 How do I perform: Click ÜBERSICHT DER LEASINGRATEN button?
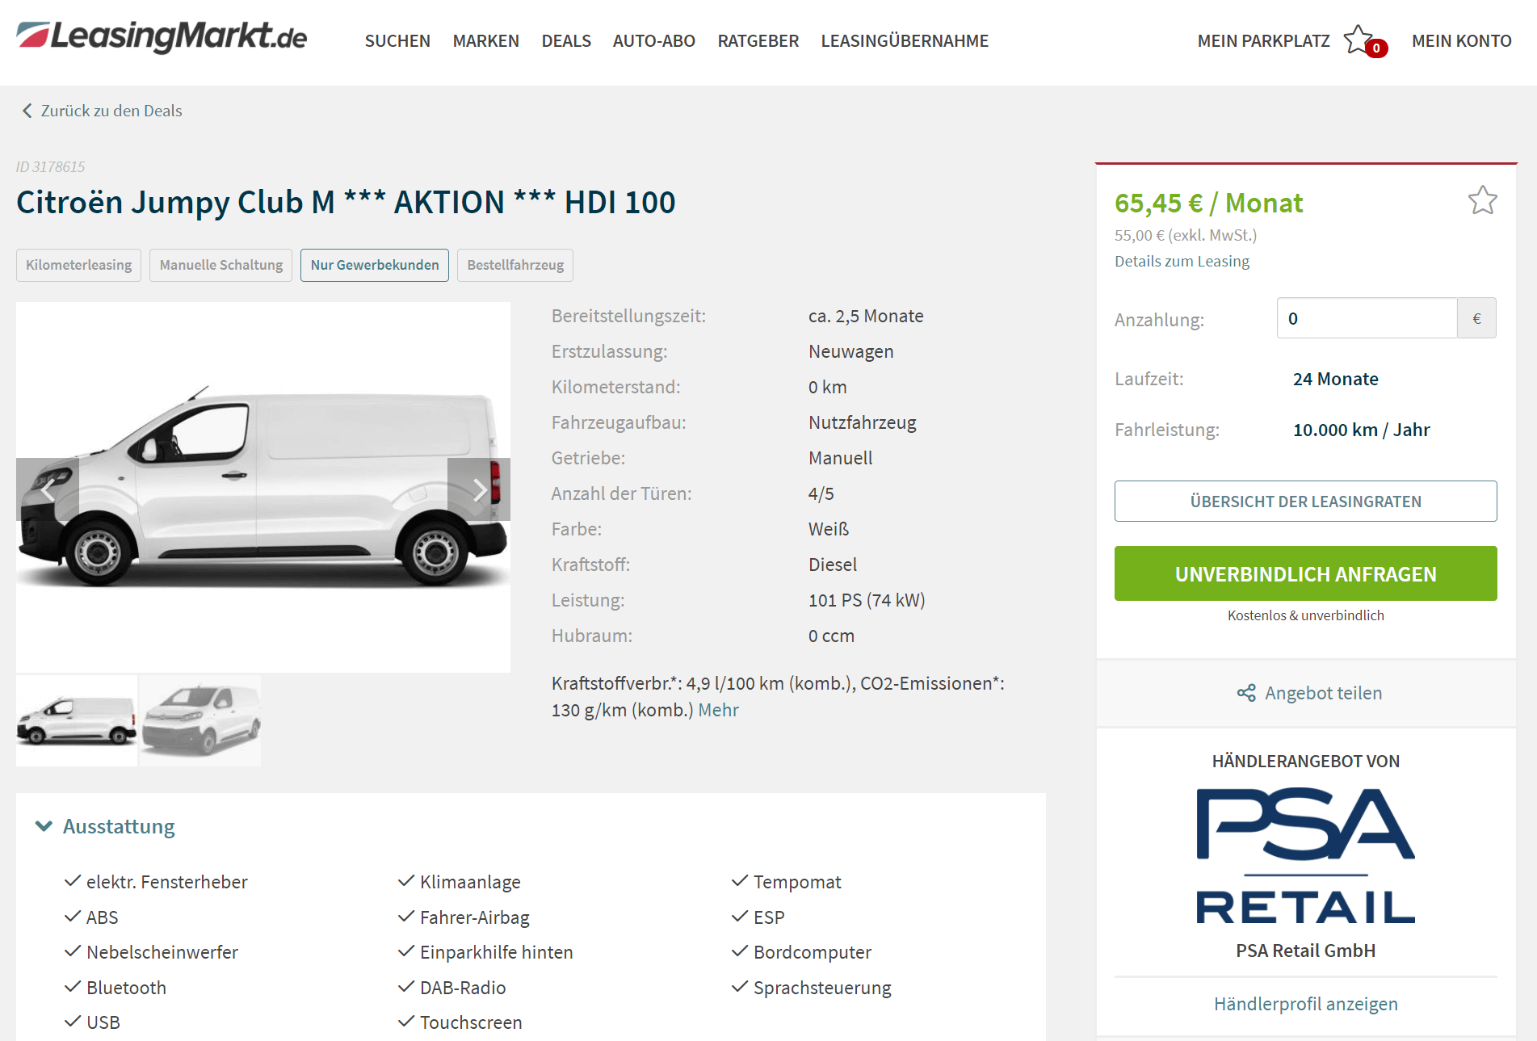(1305, 502)
